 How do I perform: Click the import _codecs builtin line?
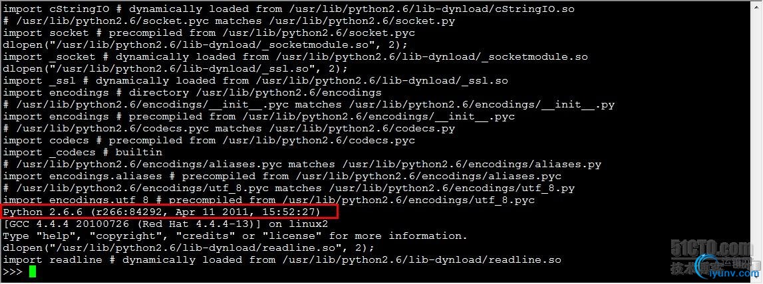coord(82,153)
